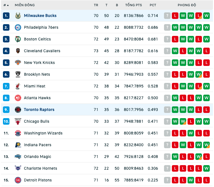Open the Milwaukee Bucks team link
Viewport: 214px width, 187px height.
pos(40,16)
